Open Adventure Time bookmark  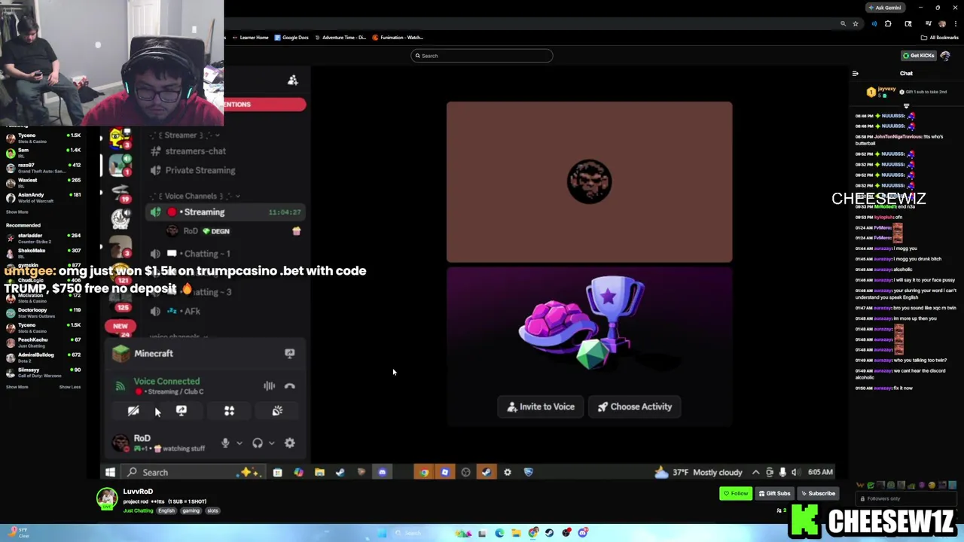click(x=340, y=38)
